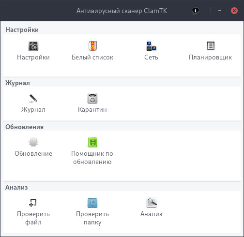Click the Проверить файл text label
This screenshot has width=244, height=237.
click(33, 218)
